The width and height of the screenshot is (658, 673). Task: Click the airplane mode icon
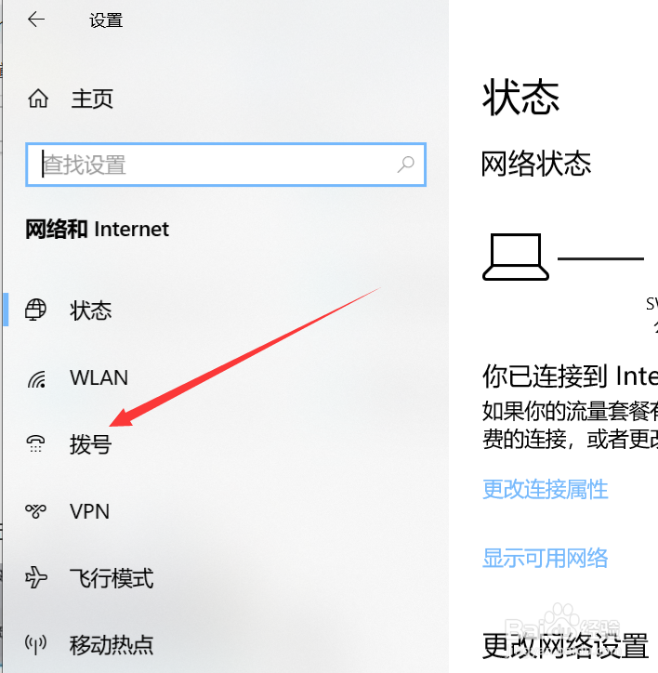click(36, 577)
